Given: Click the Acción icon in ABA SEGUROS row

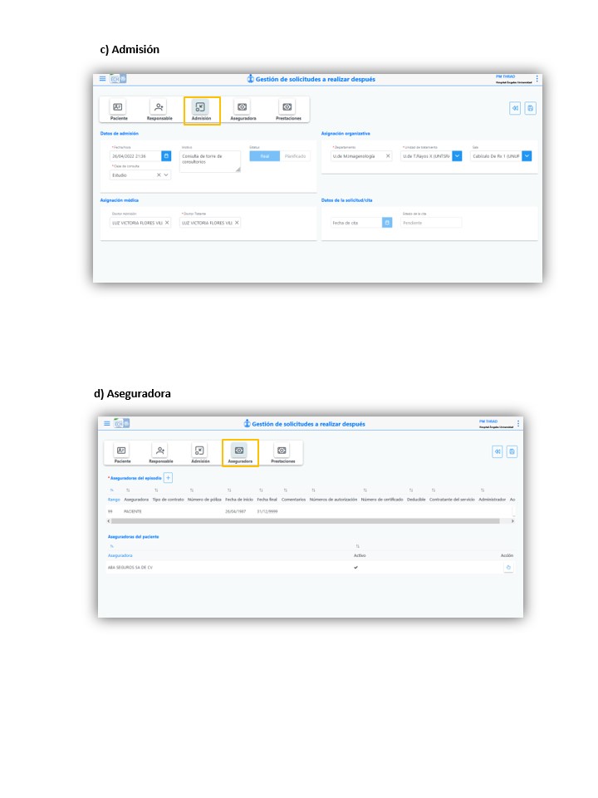Looking at the screenshot, I should (508, 567).
